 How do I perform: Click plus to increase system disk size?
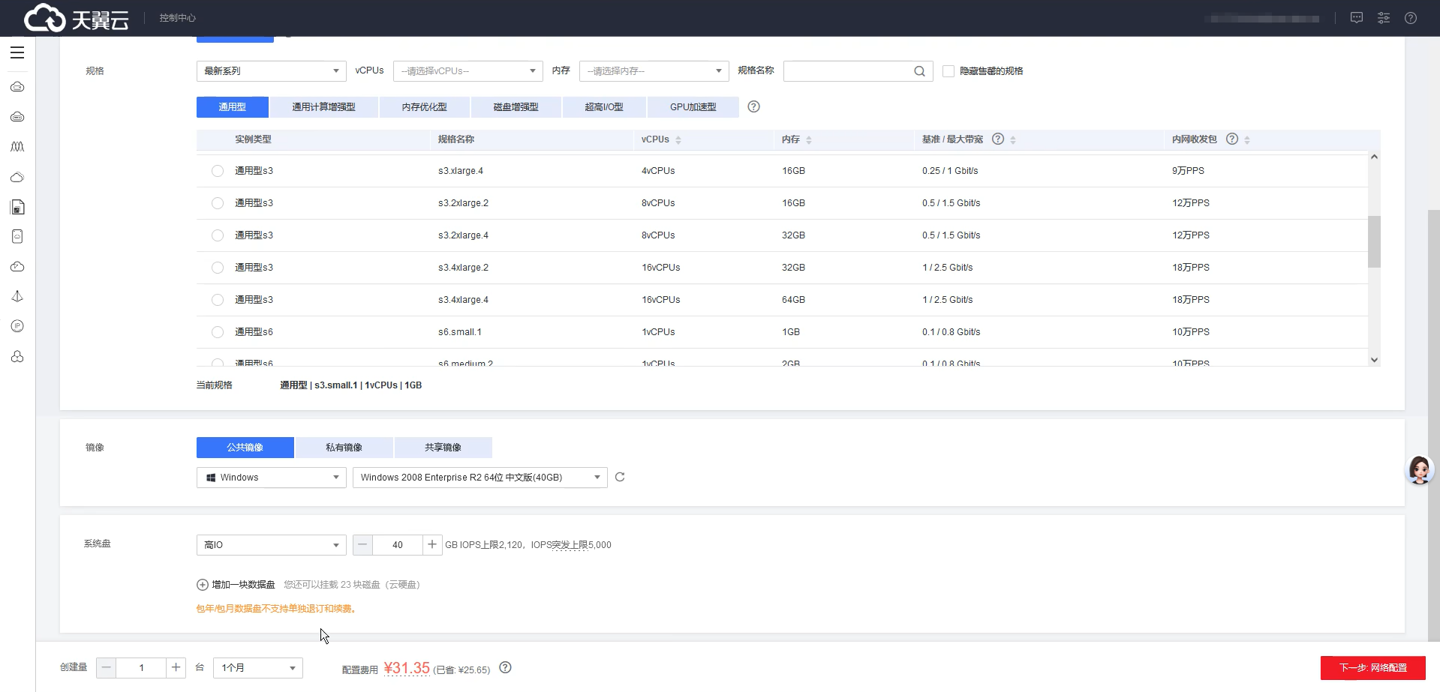[x=431, y=545]
